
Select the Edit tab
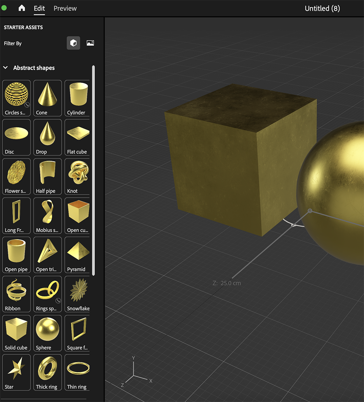(39, 8)
